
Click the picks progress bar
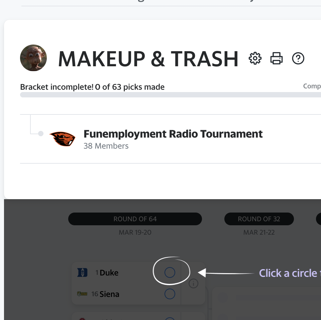pos(167,95)
